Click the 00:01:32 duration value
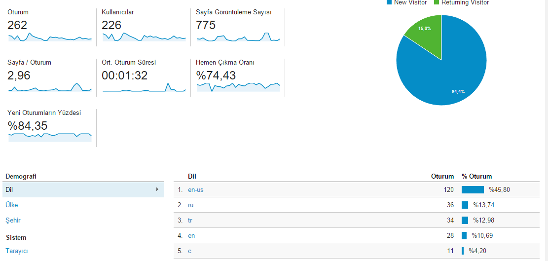Image resolution: width=548 pixels, height=261 pixels. (125, 75)
